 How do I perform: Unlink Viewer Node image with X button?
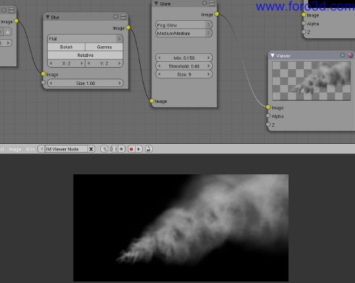[x=91, y=149]
